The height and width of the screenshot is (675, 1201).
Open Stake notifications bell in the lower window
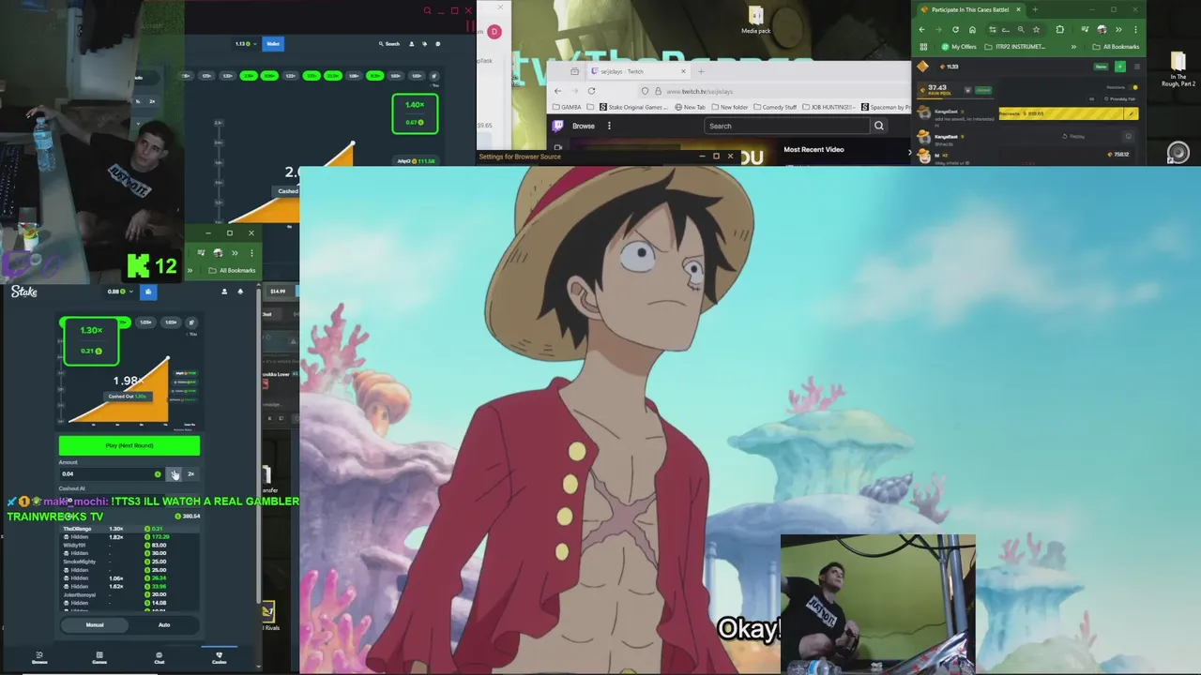pyautogui.click(x=240, y=292)
